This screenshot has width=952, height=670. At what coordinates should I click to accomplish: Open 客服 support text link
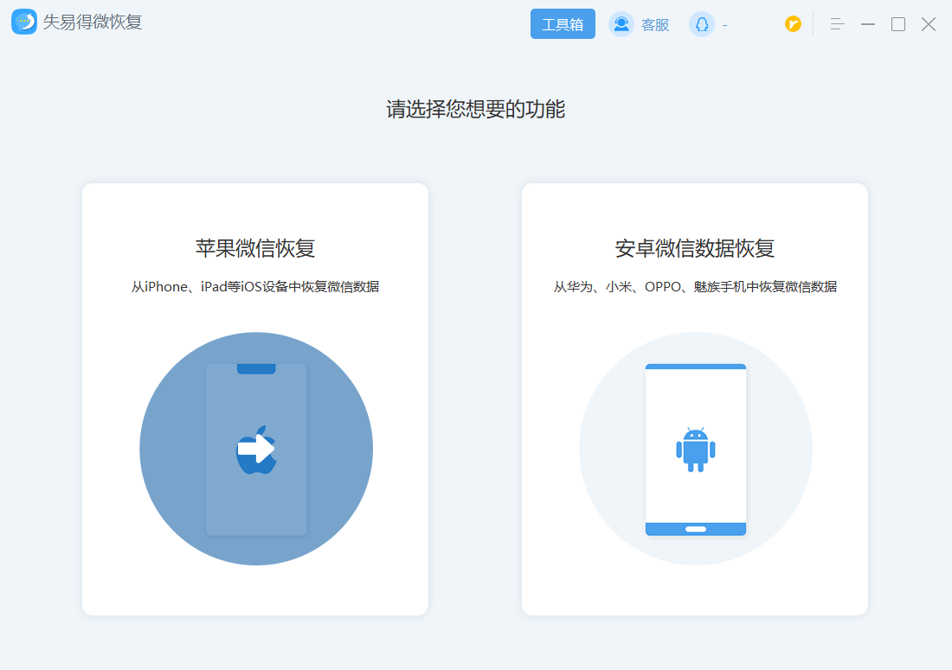click(x=655, y=25)
